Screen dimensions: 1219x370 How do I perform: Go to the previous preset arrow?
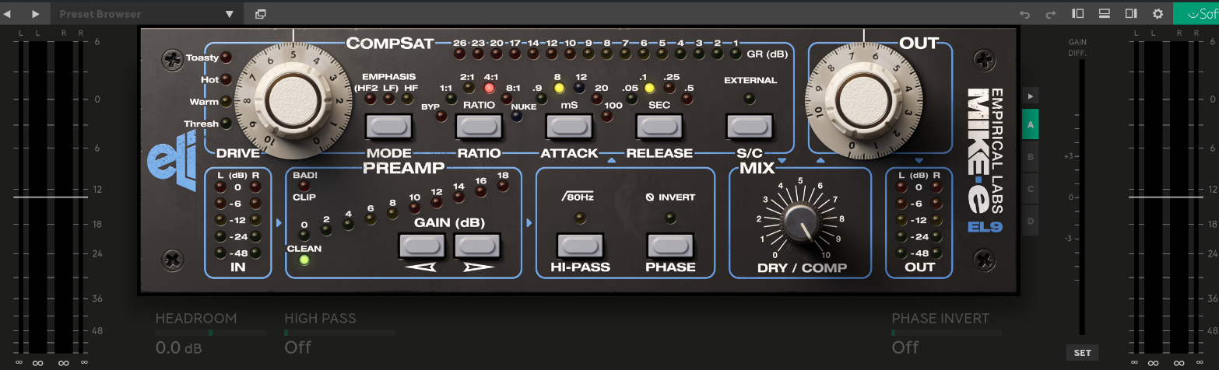point(9,13)
